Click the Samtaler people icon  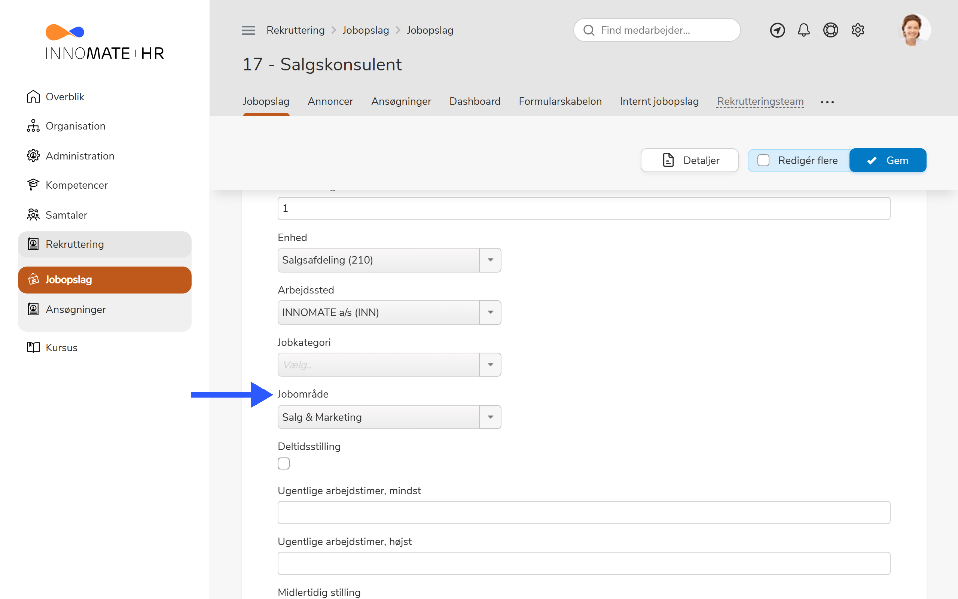pyautogui.click(x=33, y=215)
